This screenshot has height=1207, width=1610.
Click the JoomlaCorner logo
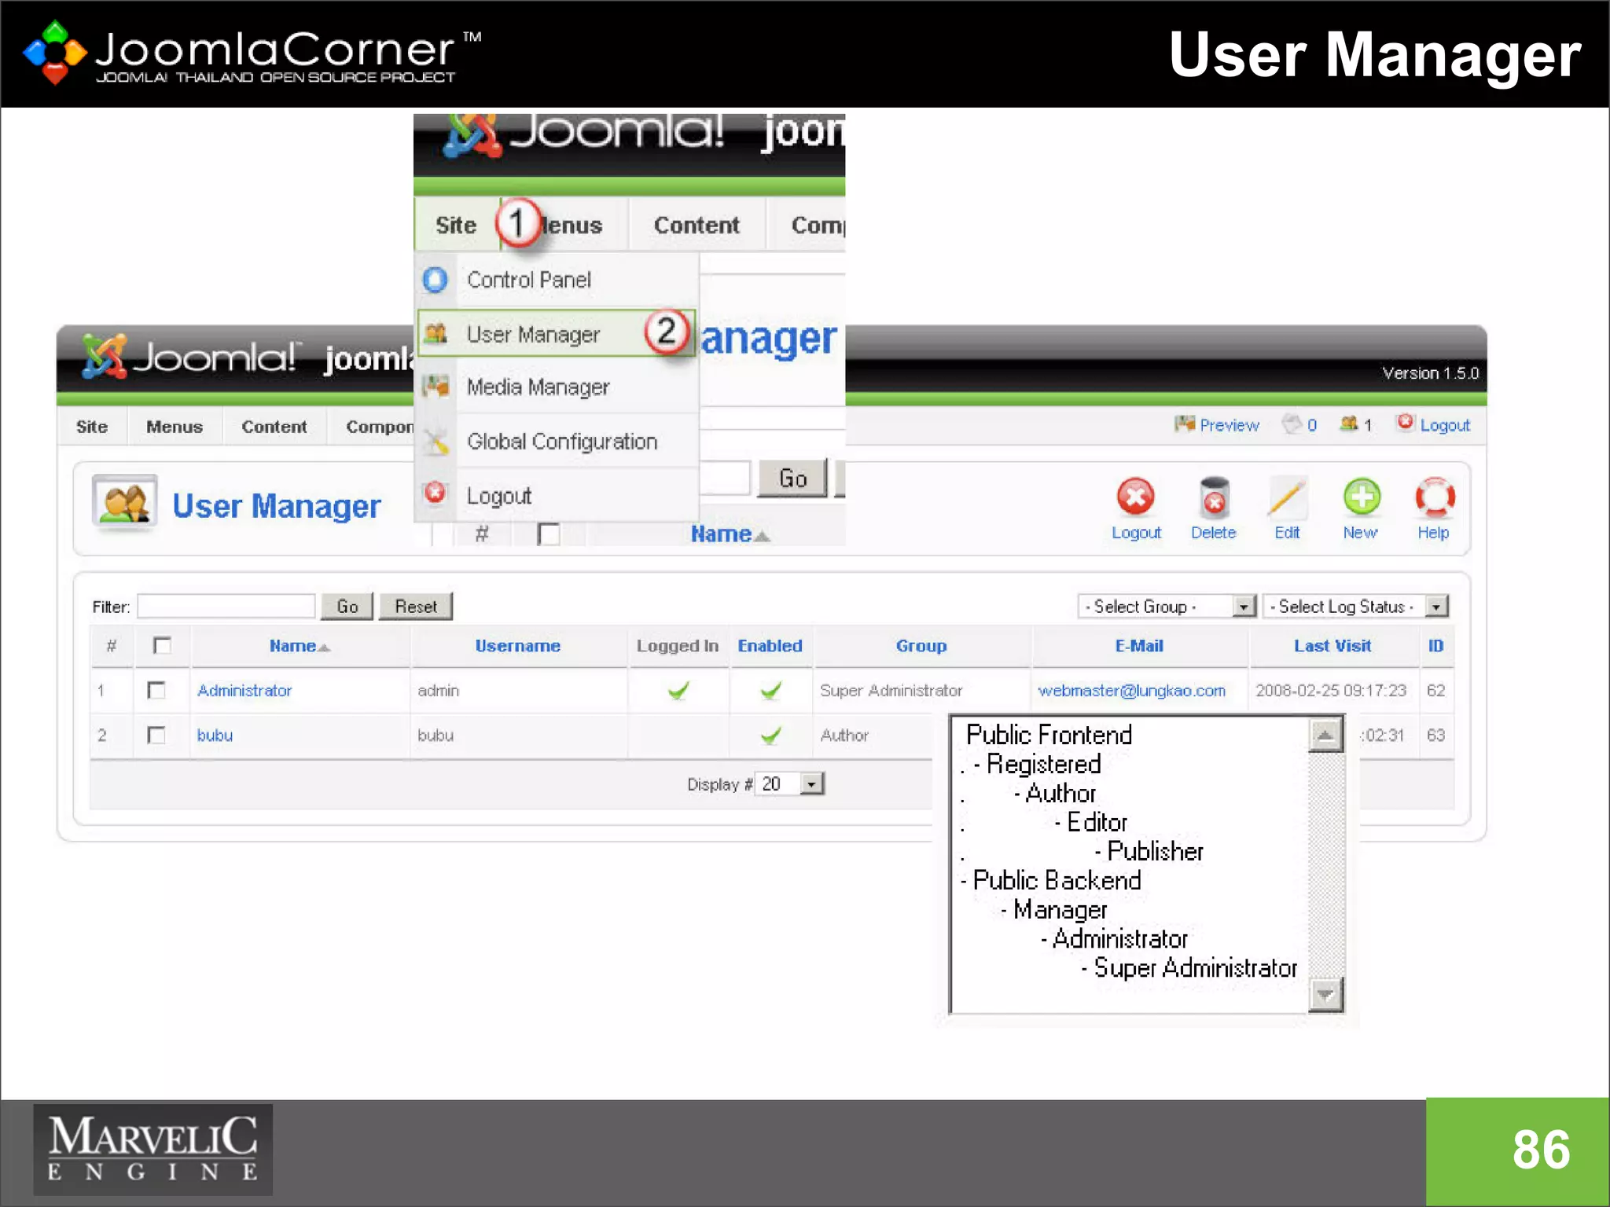click(252, 53)
